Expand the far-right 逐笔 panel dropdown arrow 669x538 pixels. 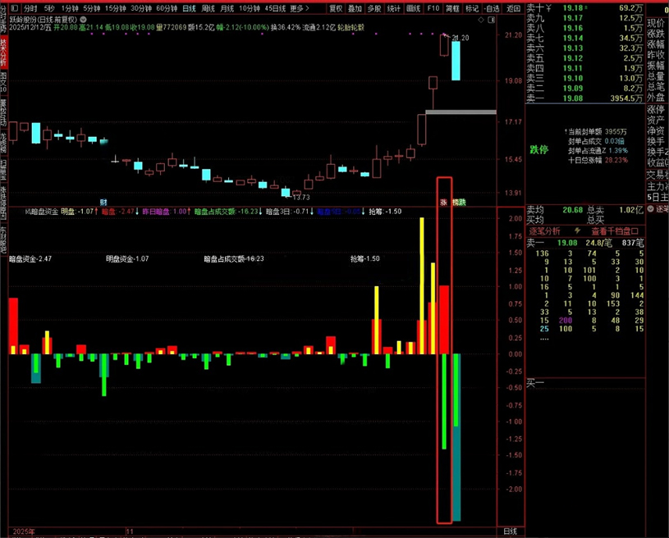coord(651,209)
